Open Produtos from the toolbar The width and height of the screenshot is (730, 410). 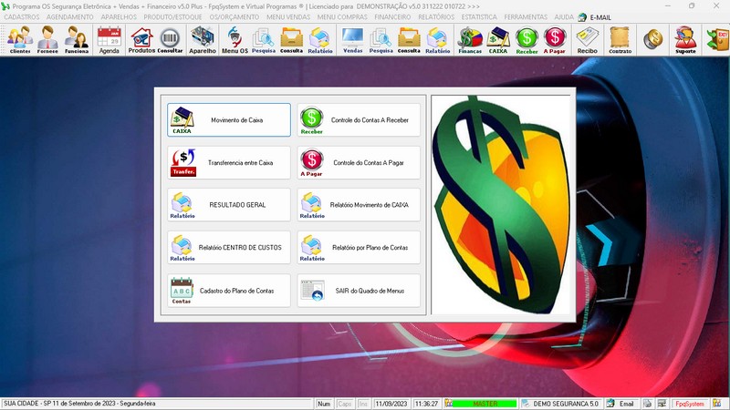click(x=141, y=39)
